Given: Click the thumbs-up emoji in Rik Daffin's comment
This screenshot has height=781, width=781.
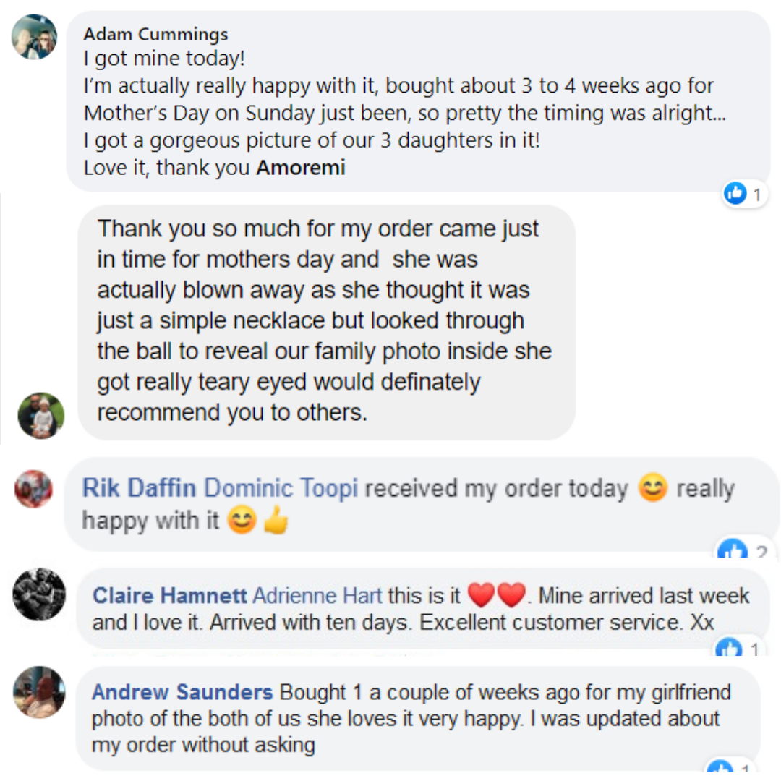Looking at the screenshot, I should click(276, 521).
